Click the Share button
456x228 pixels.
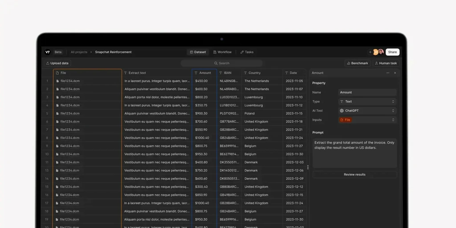(x=392, y=52)
